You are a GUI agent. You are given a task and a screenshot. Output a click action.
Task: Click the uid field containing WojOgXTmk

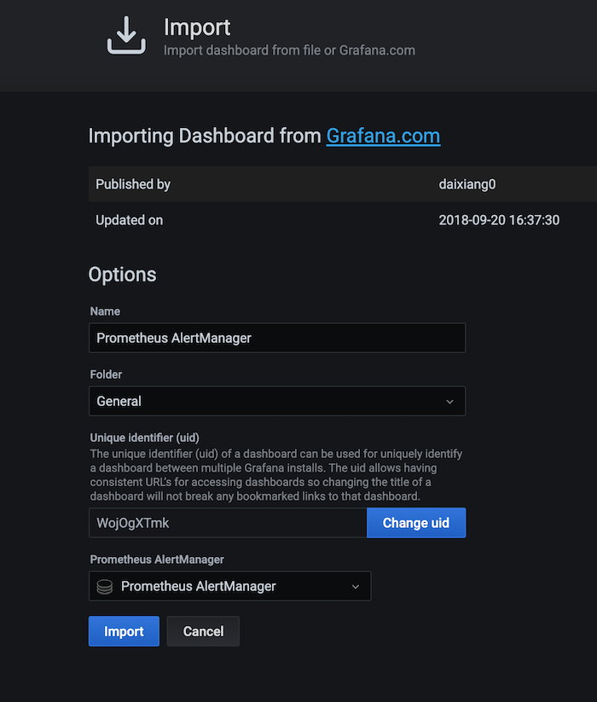(x=227, y=523)
